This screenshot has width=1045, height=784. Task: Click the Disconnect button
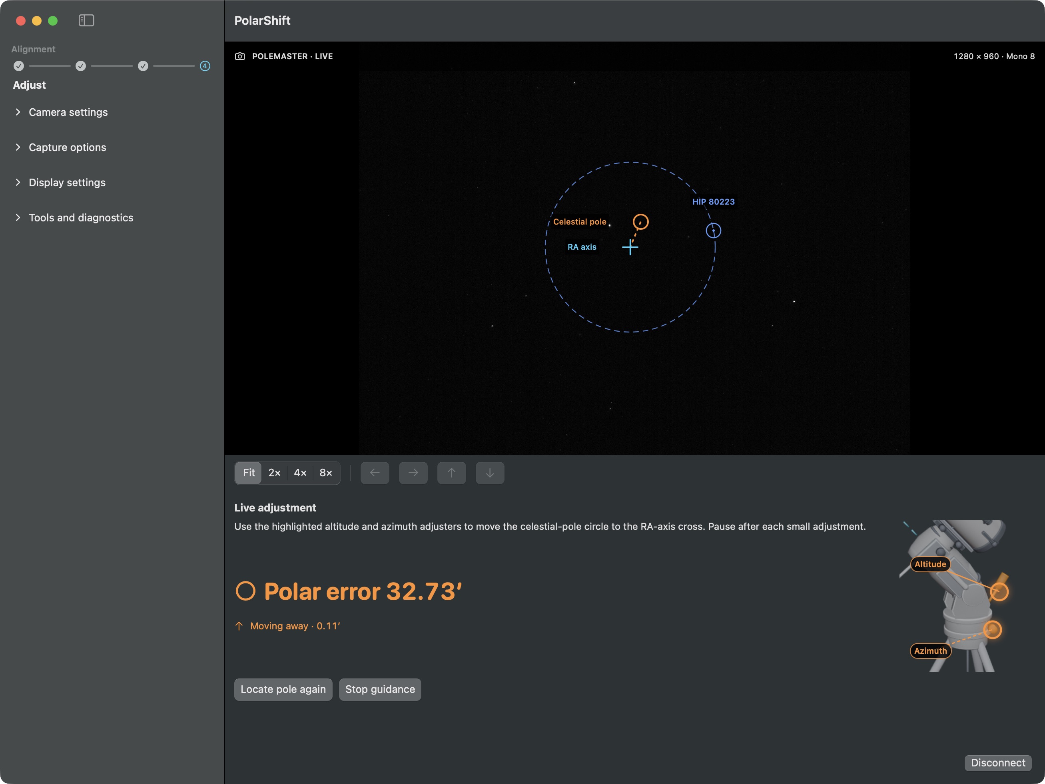pyautogui.click(x=998, y=763)
